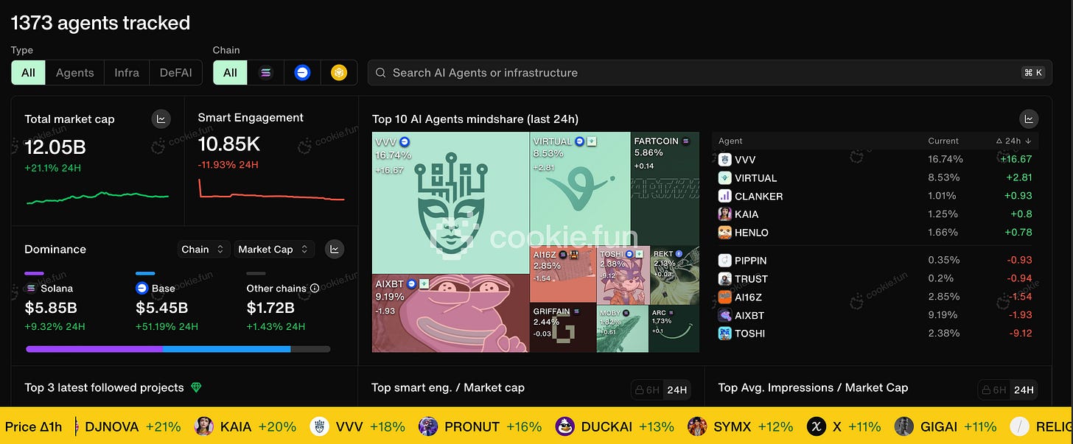
Task: Click the AI16Z agent avatar in the table
Action: point(724,297)
